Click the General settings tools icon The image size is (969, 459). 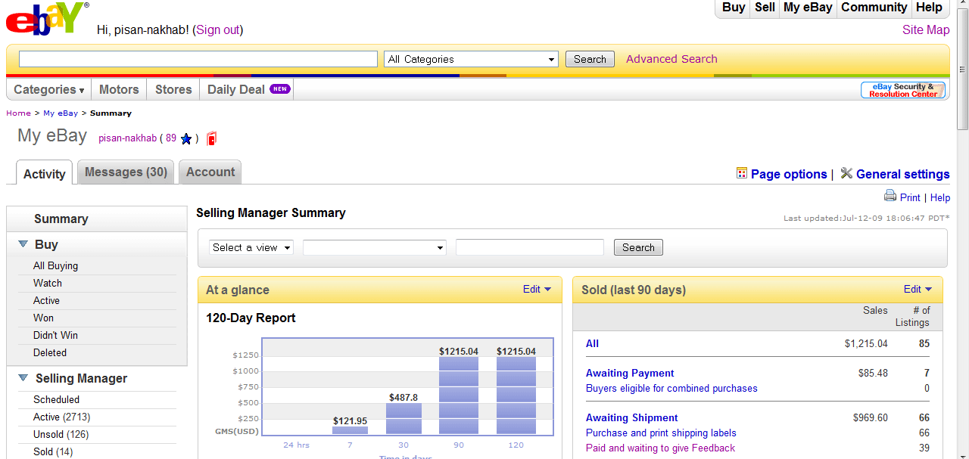click(846, 173)
